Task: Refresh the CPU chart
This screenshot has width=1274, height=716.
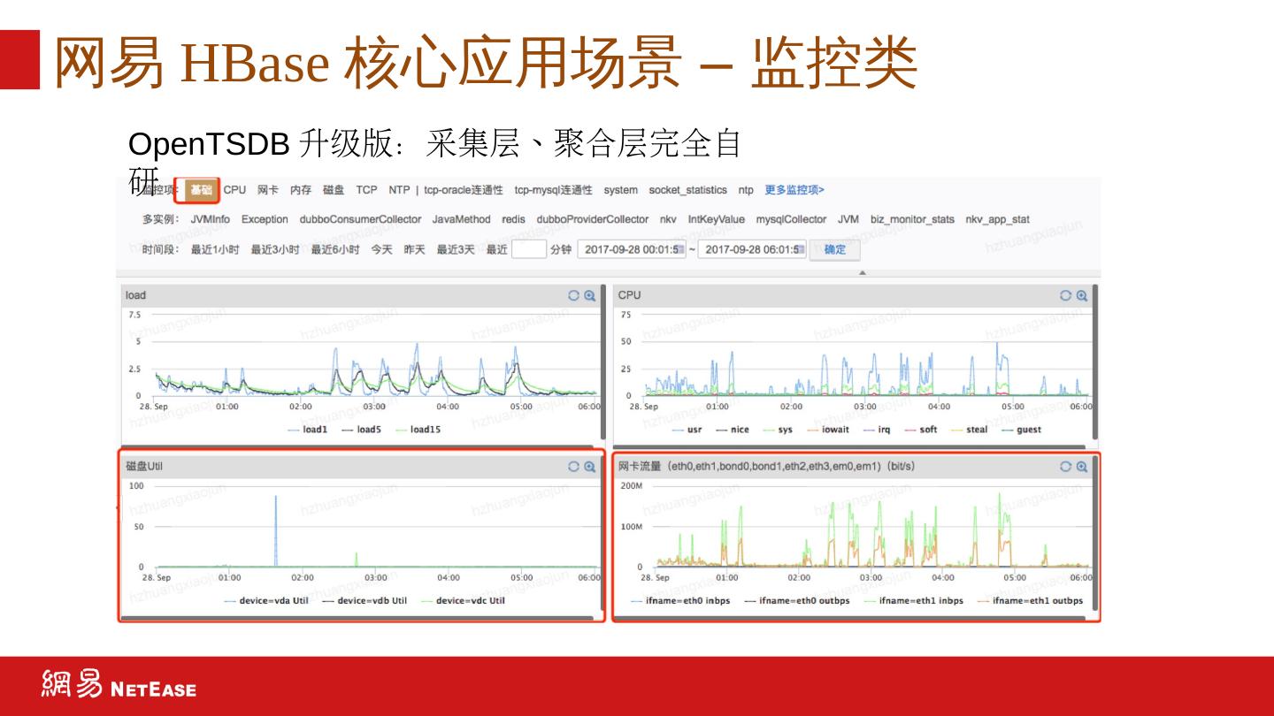Action: coord(1065,296)
